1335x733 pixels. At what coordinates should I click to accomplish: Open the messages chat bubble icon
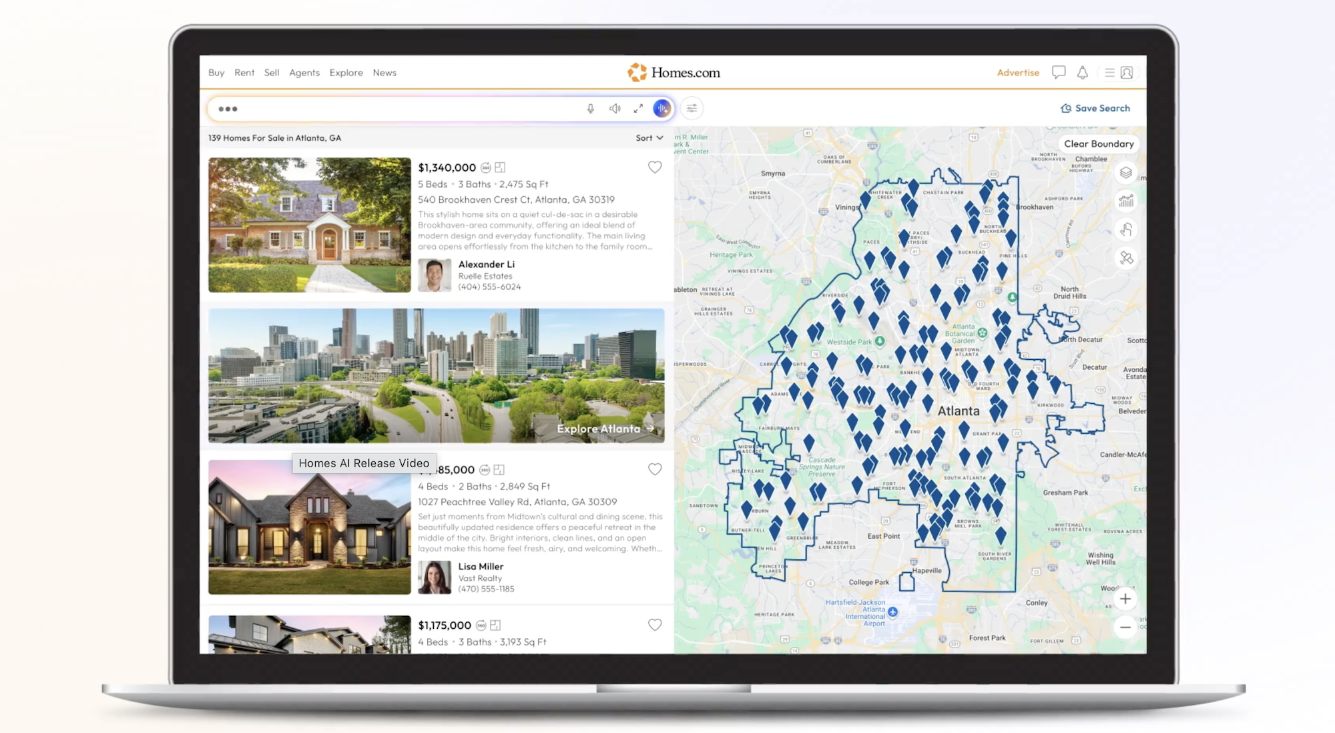click(x=1059, y=72)
